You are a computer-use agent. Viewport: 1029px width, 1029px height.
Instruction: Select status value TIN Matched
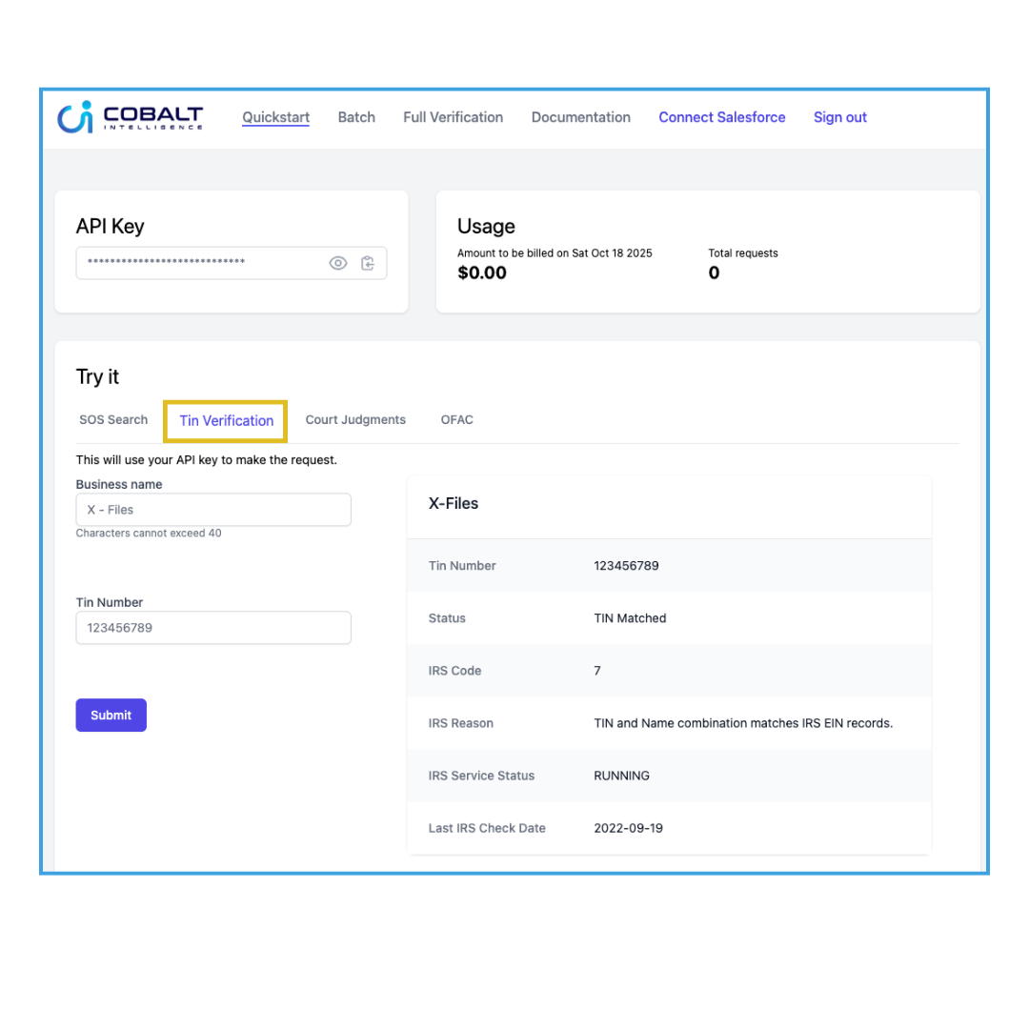(630, 618)
